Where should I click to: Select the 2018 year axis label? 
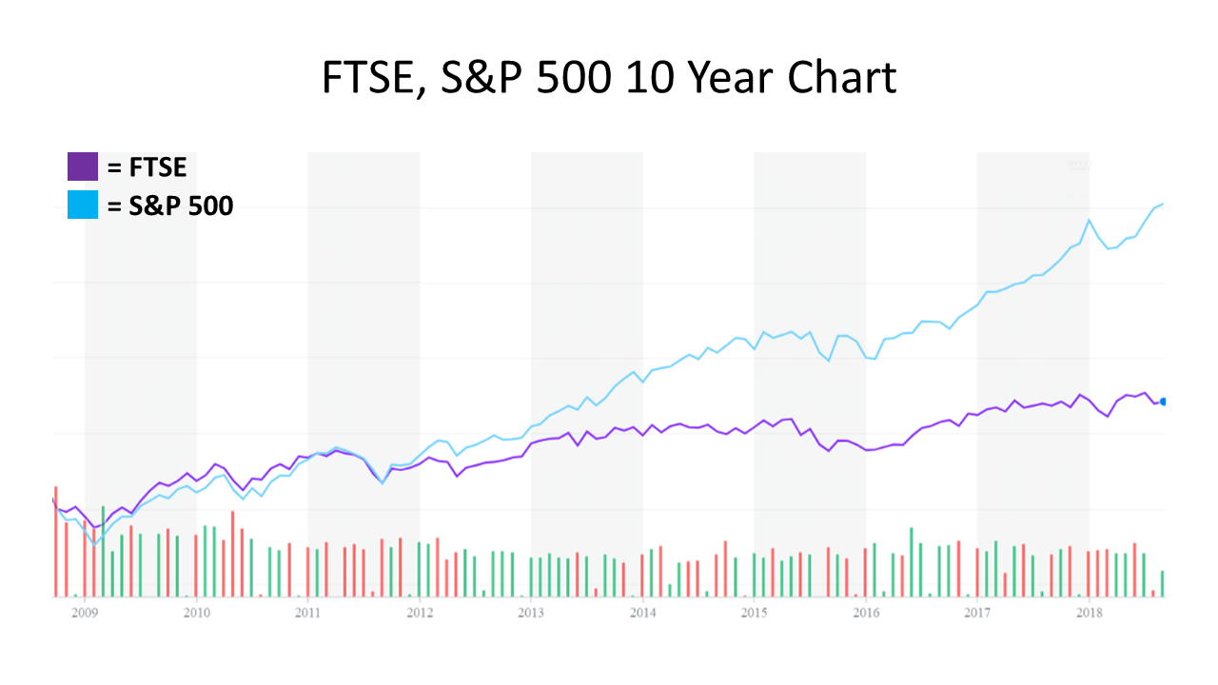pyautogui.click(x=1089, y=613)
